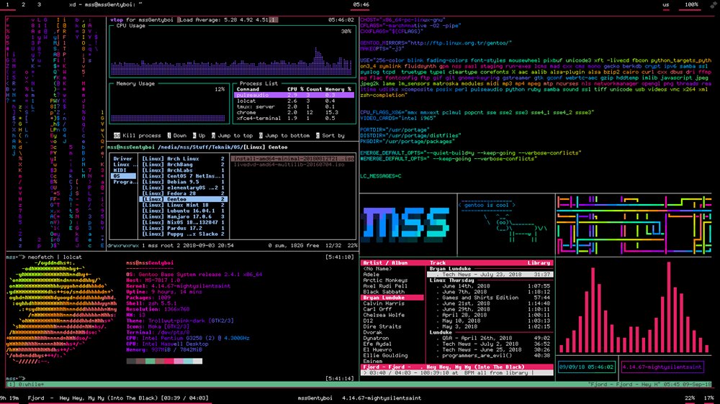
Task: Select track 'Q&A - April 26th, 2018'
Action: pyautogui.click(x=490, y=338)
